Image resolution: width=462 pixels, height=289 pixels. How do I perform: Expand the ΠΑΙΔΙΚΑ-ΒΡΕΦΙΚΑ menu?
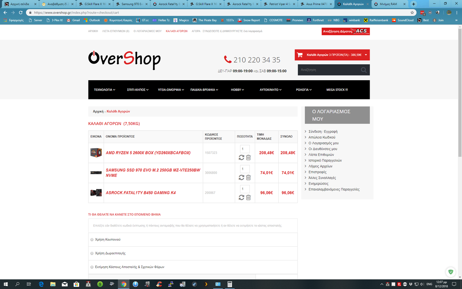coord(204,90)
